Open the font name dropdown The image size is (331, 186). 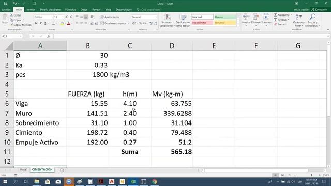(x=52, y=17)
